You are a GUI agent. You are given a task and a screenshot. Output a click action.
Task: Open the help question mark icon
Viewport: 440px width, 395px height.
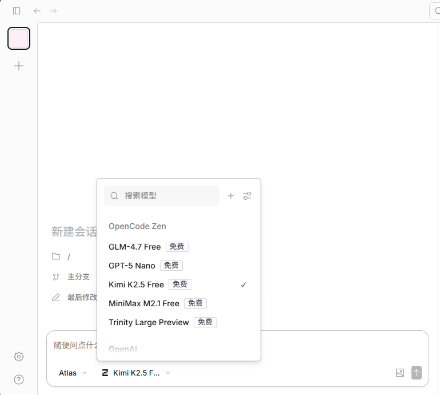tap(19, 380)
